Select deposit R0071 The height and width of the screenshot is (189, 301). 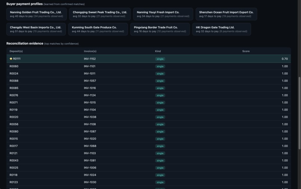13,103
